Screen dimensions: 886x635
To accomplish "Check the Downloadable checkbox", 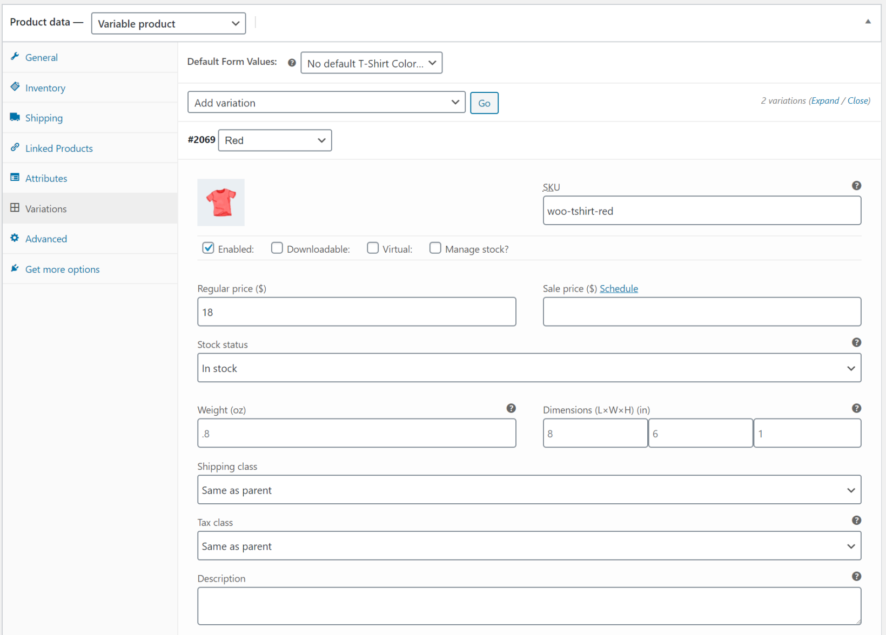I will point(277,248).
